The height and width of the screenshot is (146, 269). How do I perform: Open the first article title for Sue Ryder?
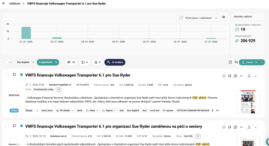click(x=78, y=75)
